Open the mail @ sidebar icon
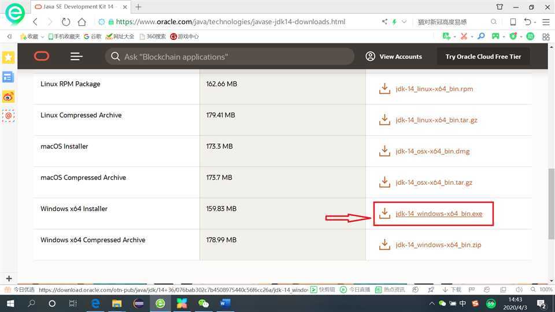The height and width of the screenshot is (312, 555). (x=8, y=116)
